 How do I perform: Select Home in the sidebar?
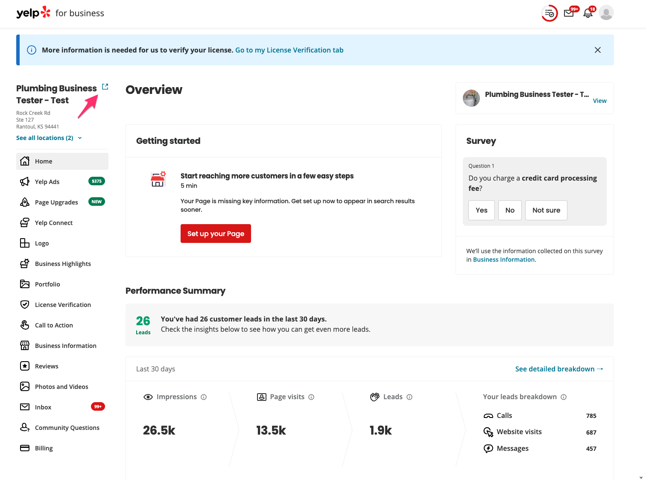tap(62, 161)
